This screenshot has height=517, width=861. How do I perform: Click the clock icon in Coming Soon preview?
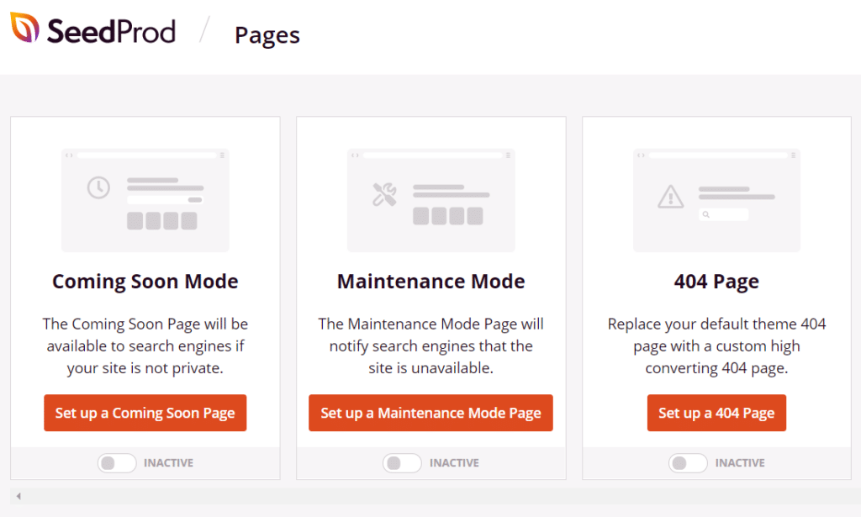pyautogui.click(x=99, y=187)
